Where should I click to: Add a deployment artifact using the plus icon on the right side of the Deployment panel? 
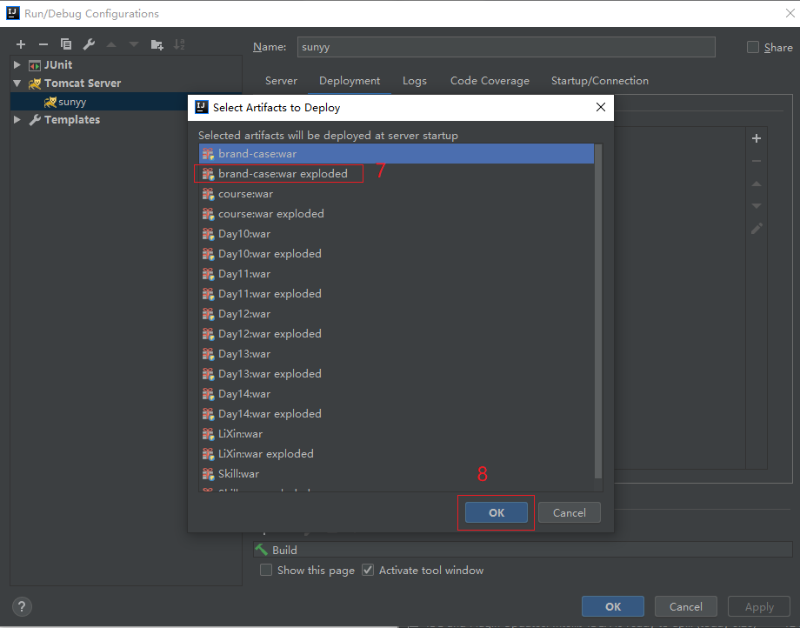click(757, 138)
